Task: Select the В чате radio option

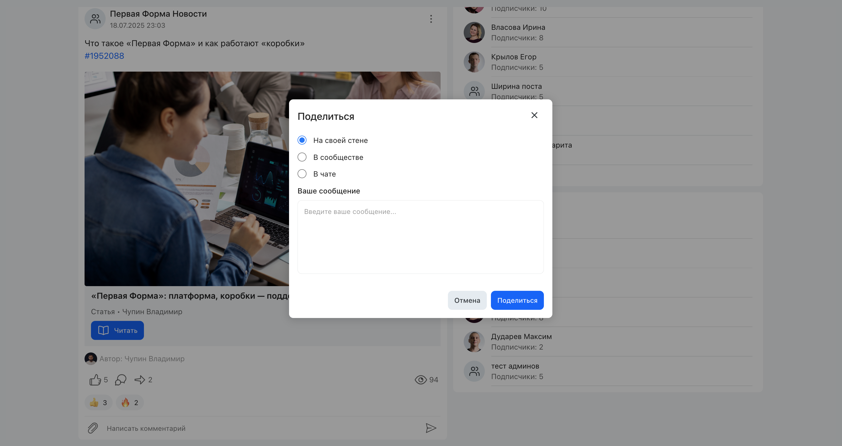Action: [x=302, y=174]
